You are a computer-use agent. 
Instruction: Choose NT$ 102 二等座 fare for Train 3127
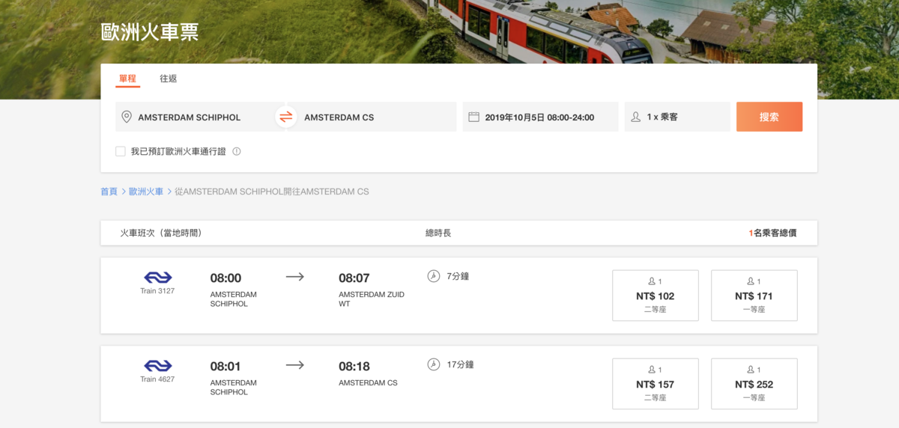pos(655,296)
